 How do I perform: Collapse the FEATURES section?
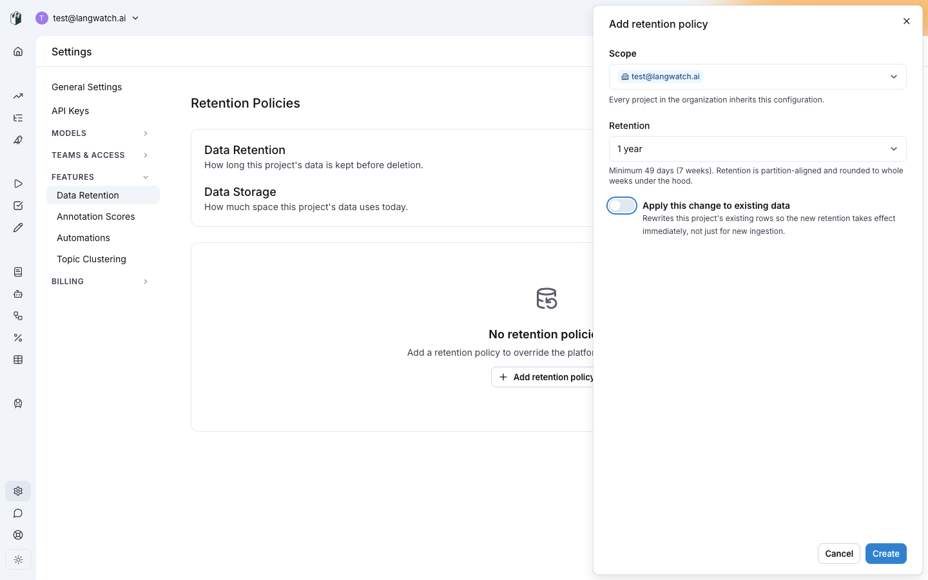click(101, 177)
